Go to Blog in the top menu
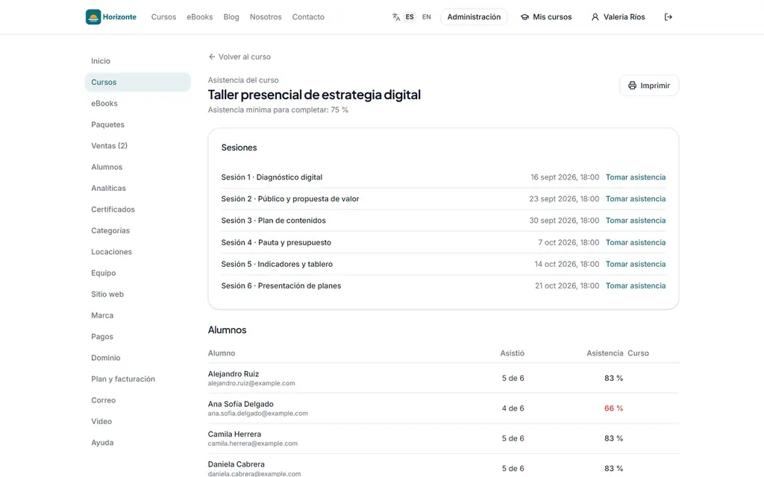This screenshot has height=477, width=764. [231, 17]
